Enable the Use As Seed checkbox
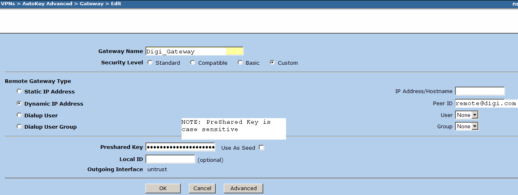 coord(261,148)
